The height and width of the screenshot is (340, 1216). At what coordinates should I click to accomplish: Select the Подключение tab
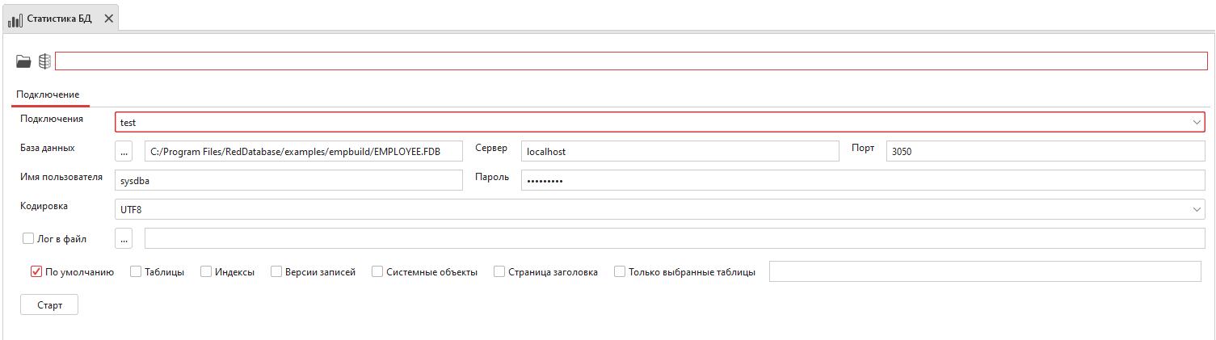(x=48, y=95)
